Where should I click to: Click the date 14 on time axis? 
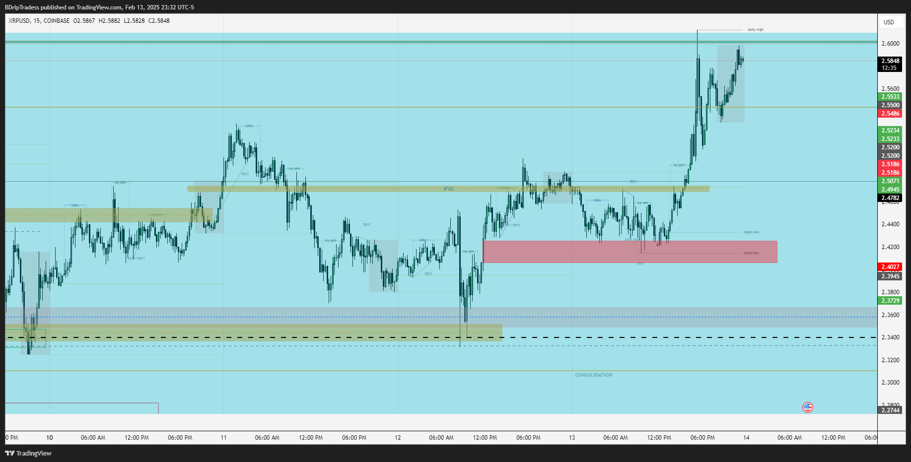746,438
